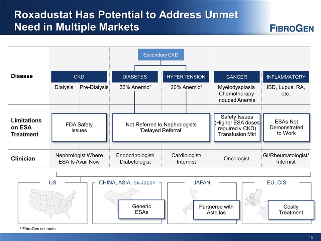Select the 'Limitations on ESA Treatment' label
This screenshot has height=241, width=321.
[x=26, y=127]
